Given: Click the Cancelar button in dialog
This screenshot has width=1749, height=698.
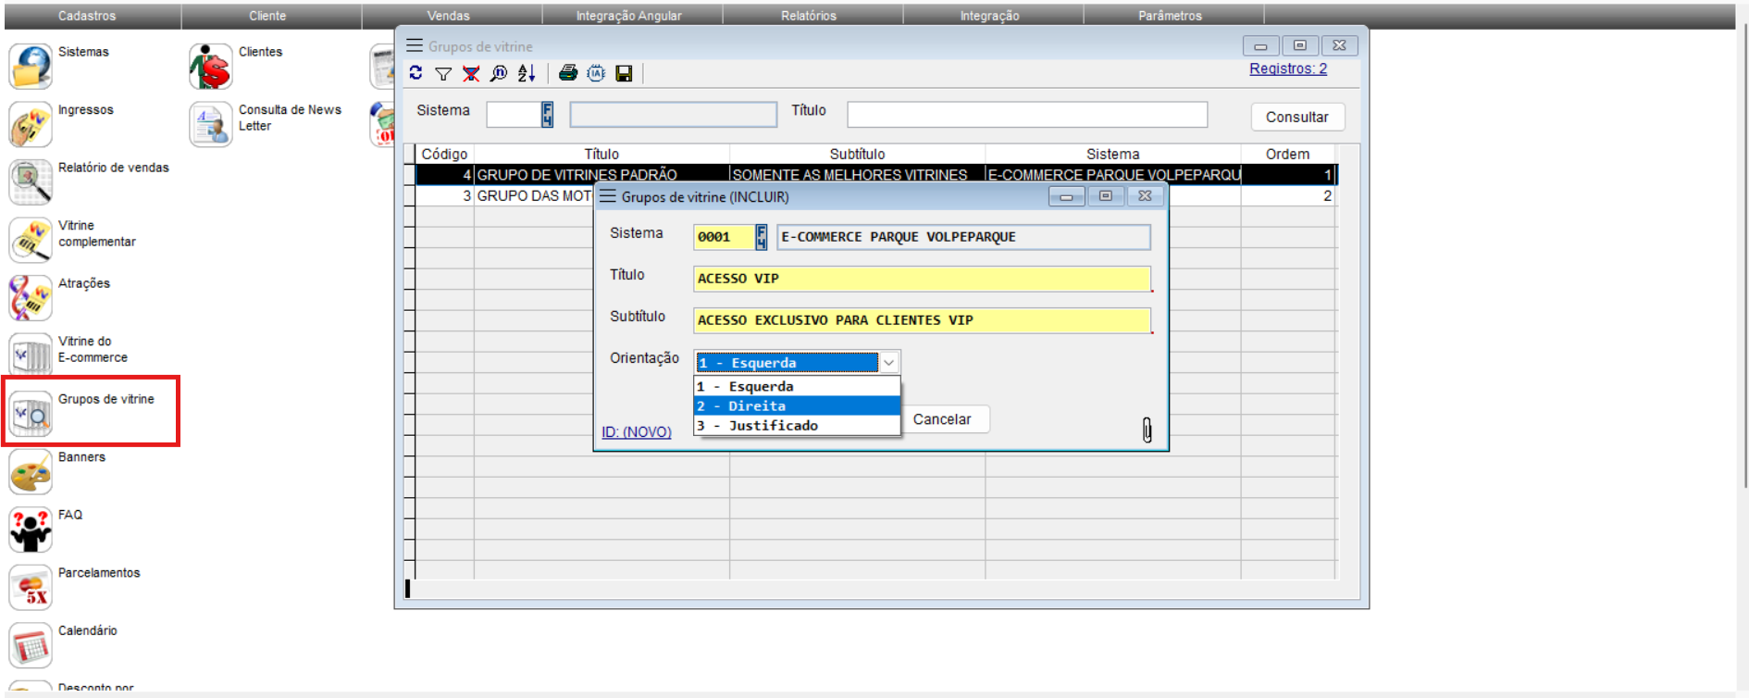Looking at the screenshot, I should pos(942,419).
